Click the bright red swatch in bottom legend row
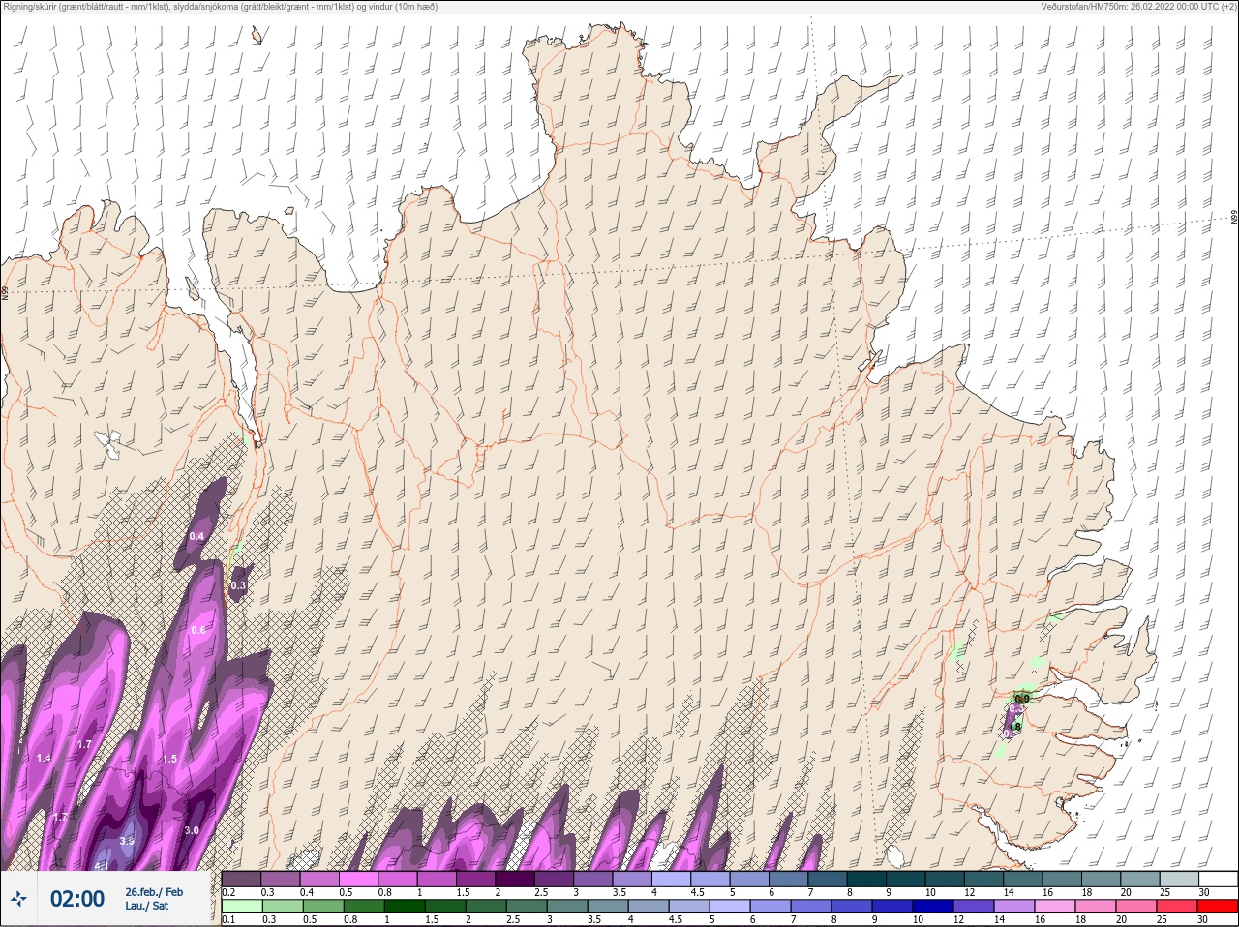 [x=1218, y=907]
